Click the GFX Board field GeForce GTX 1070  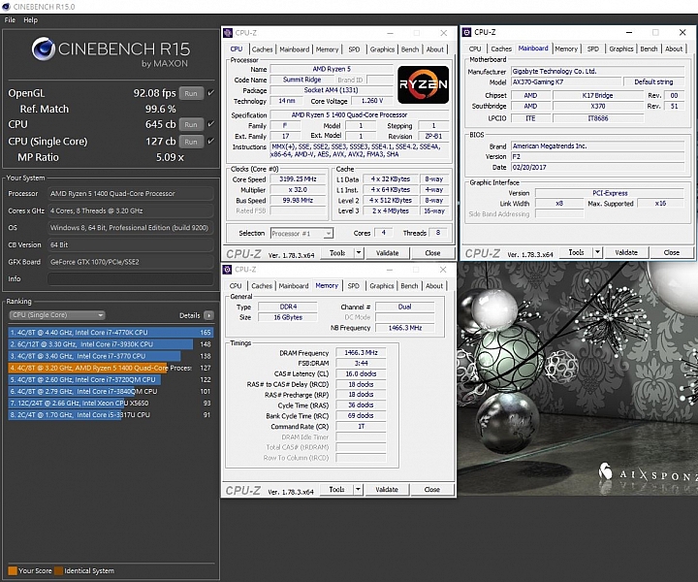[x=131, y=262]
